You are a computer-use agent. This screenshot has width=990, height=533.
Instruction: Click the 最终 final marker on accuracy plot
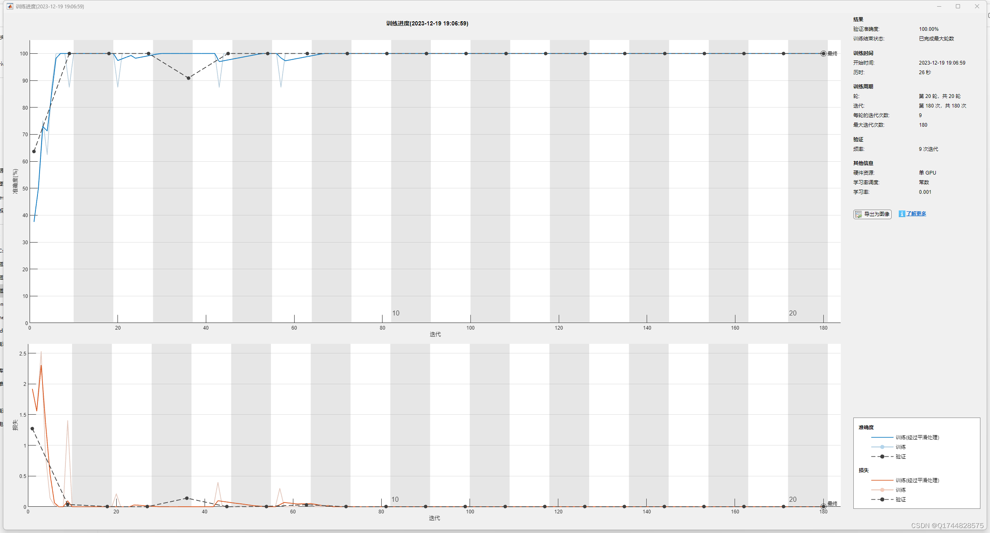(823, 53)
